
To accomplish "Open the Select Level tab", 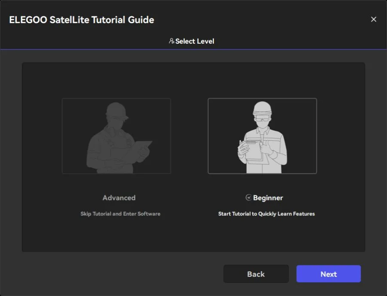I will pyautogui.click(x=191, y=41).
